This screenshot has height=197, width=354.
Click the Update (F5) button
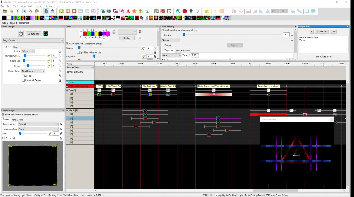coord(34,34)
